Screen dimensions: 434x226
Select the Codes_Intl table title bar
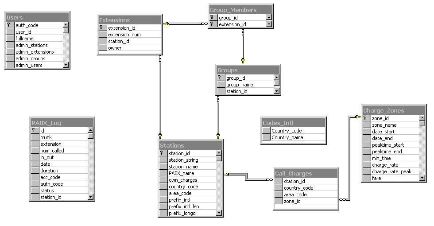(x=294, y=123)
